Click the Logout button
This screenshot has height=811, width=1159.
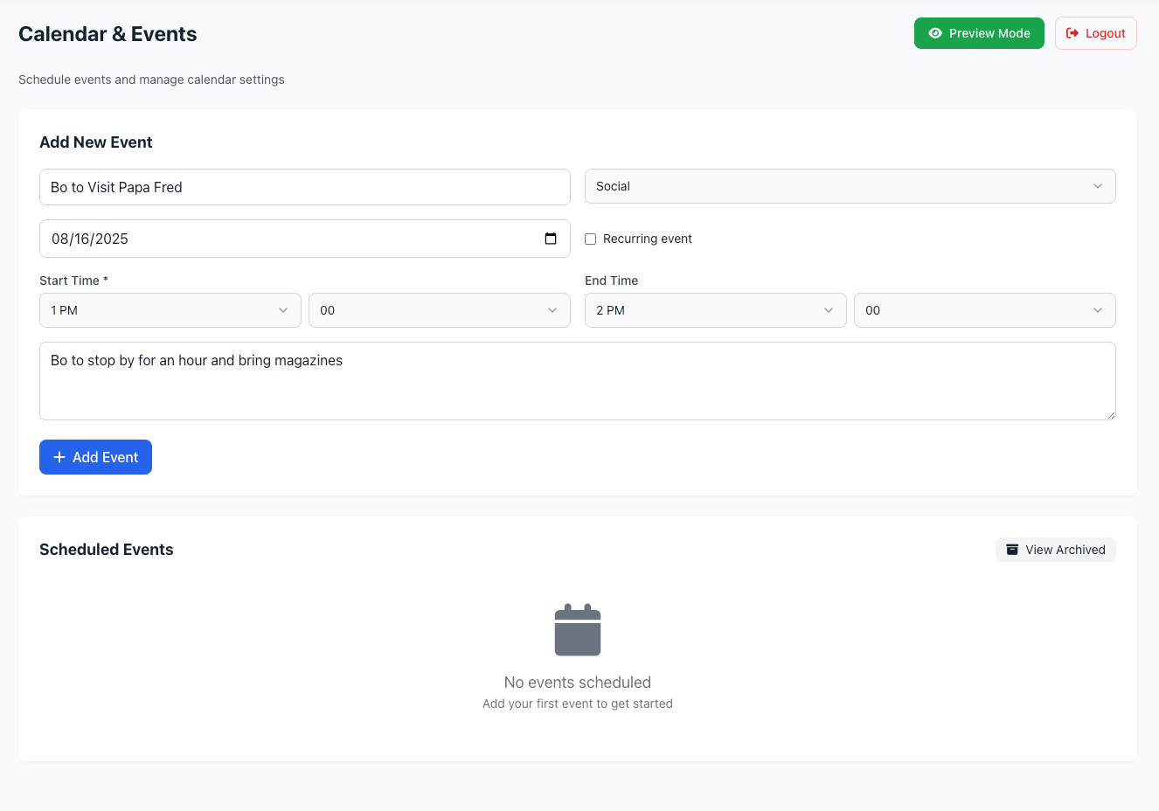pos(1095,33)
